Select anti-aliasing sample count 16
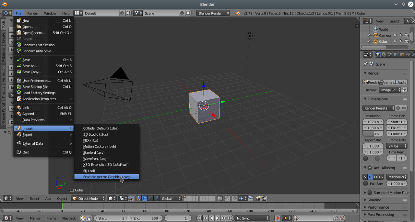The image size is (415, 222). 381,177
